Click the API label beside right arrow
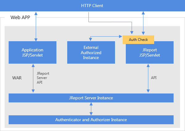Image resolution: width=185 pixels, height=131 pixels. pyautogui.click(x=154, y=78)
